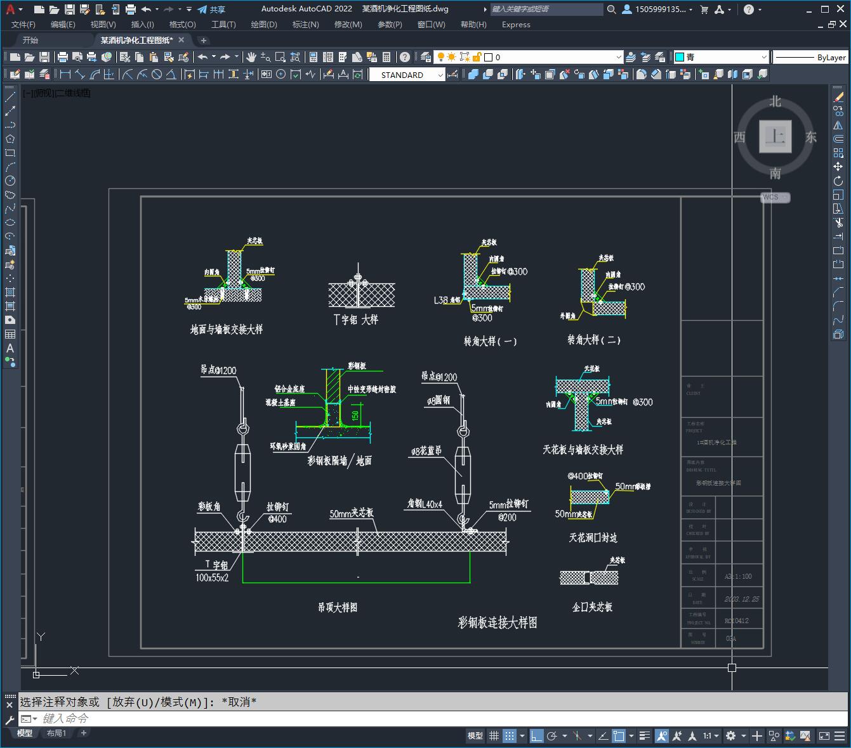Image resolution: width=851 pixels, height=748 pixels.
Task: Click the Customize status bar menu icon
Action: (x=840, y=736)
